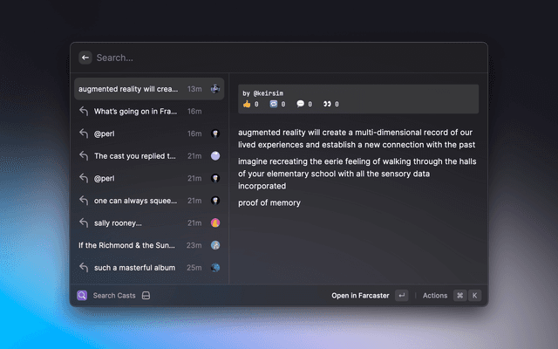This screenshot has height=349, width=558.
Task: Click avatar on 'such a masterful album' row
Action: (215, 268)
